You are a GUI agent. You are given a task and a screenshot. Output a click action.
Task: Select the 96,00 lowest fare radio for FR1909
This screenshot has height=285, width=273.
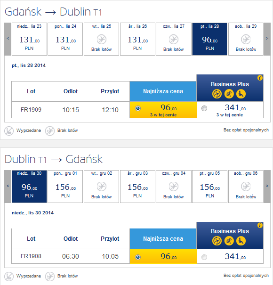[138, 108]
